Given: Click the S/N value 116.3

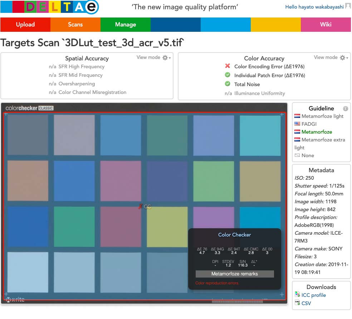Looking at the screenshot, I should [243, 265].
